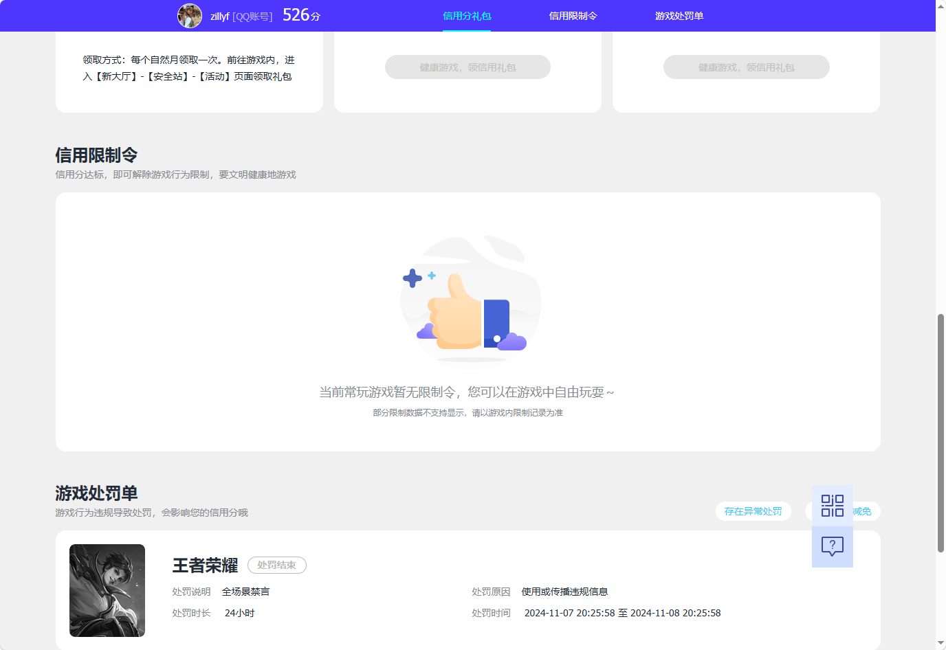The image size is (946, 650).
Task: Click middle card 健康游戏，领信用礼包 button
Action: point(467,67)
